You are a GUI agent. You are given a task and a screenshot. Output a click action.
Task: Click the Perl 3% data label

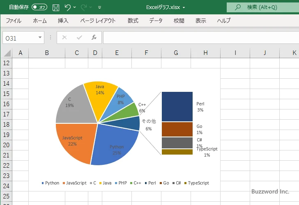point(200,107)
